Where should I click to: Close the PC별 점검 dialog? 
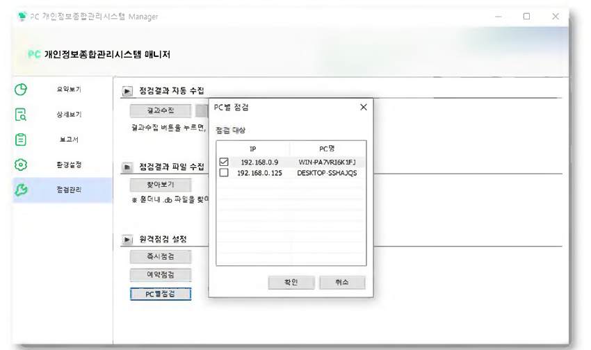(363, 108)
